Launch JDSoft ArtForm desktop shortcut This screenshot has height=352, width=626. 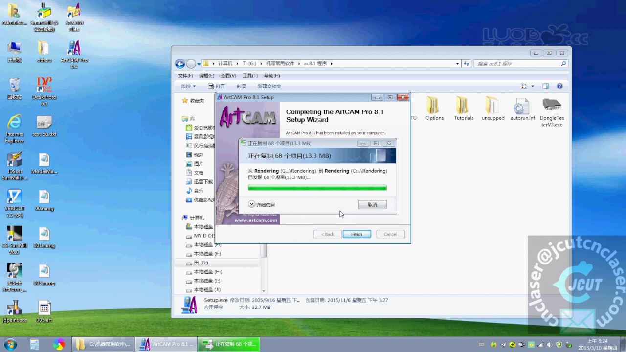point(15,278)
